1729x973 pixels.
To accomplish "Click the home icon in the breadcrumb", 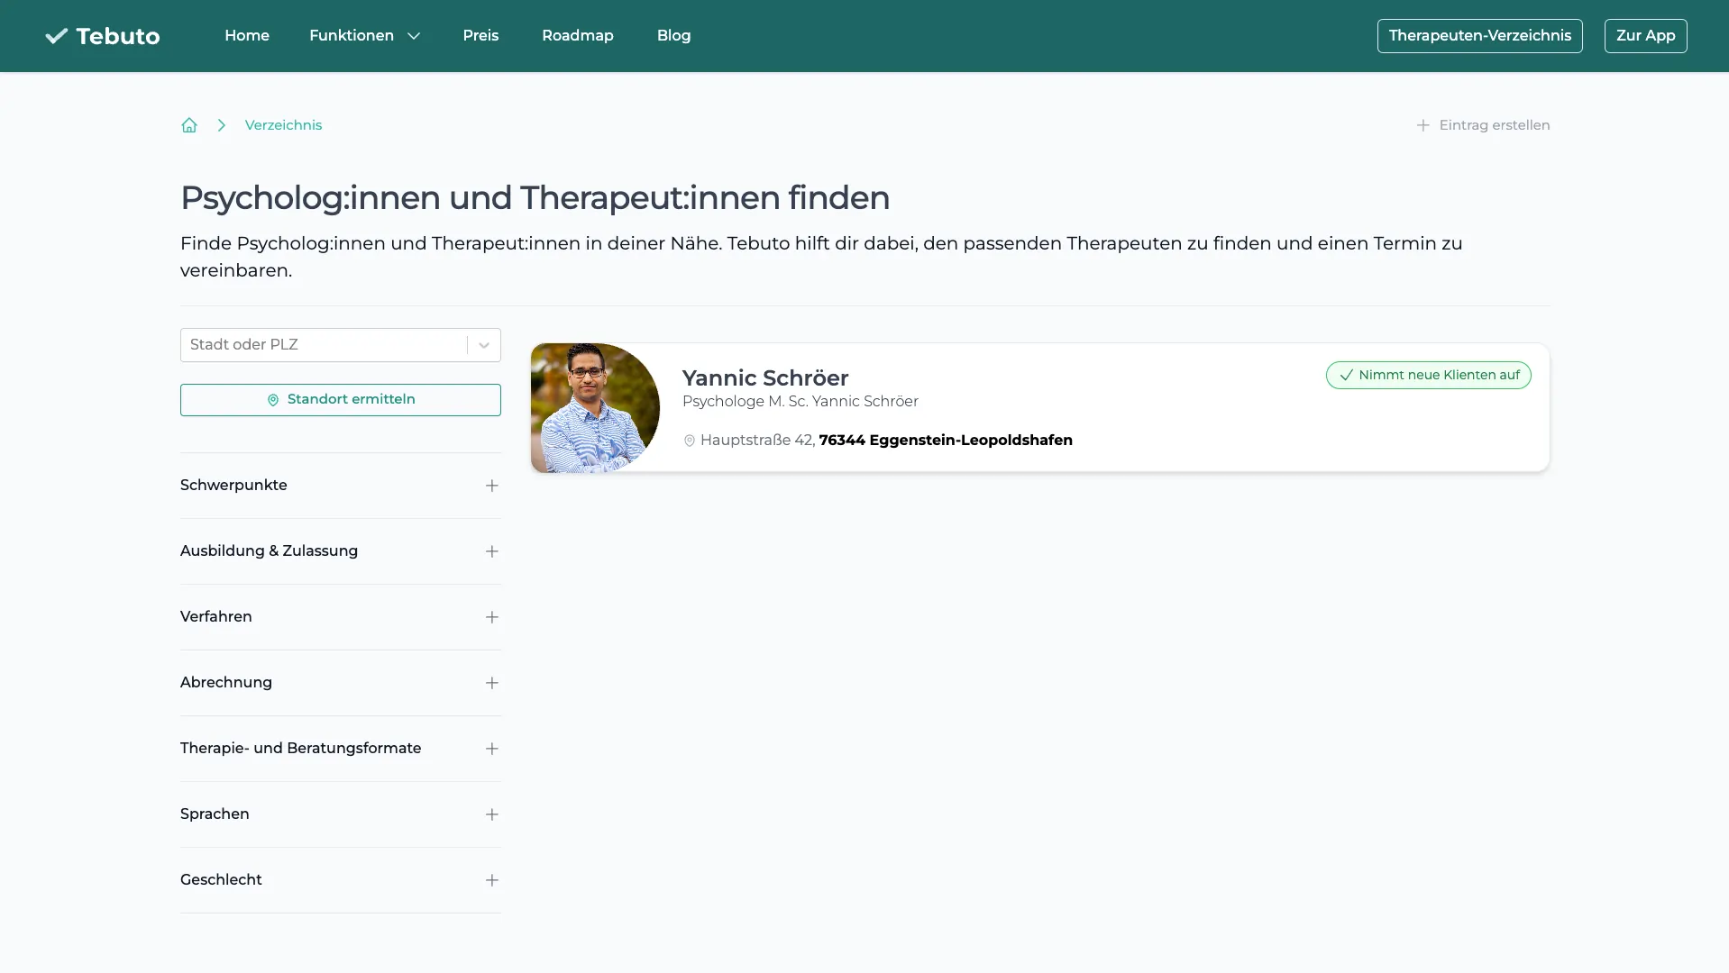I will [188, 125].
